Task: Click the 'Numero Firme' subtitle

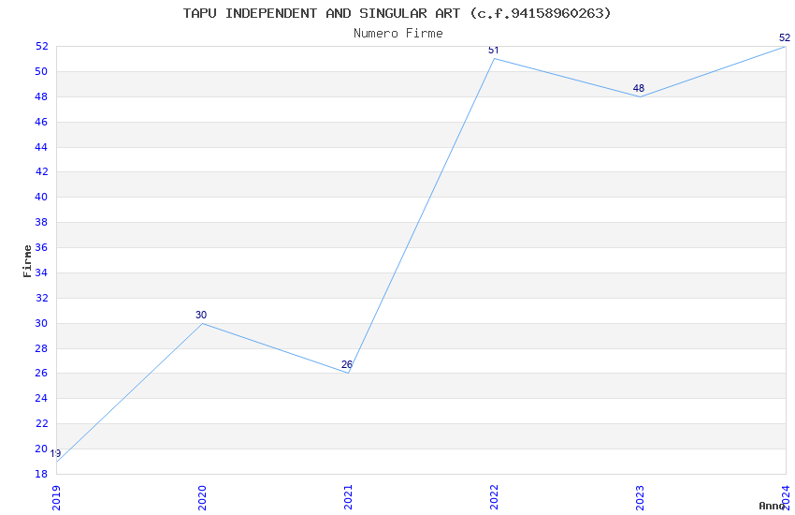Action: (398, 34)
